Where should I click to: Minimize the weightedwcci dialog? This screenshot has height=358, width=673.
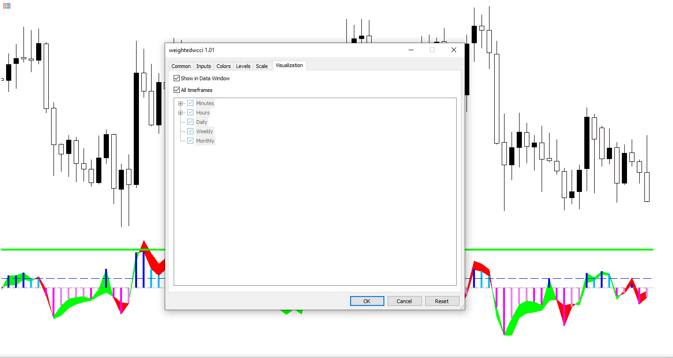pyautogui.click(x=411, y=50)
